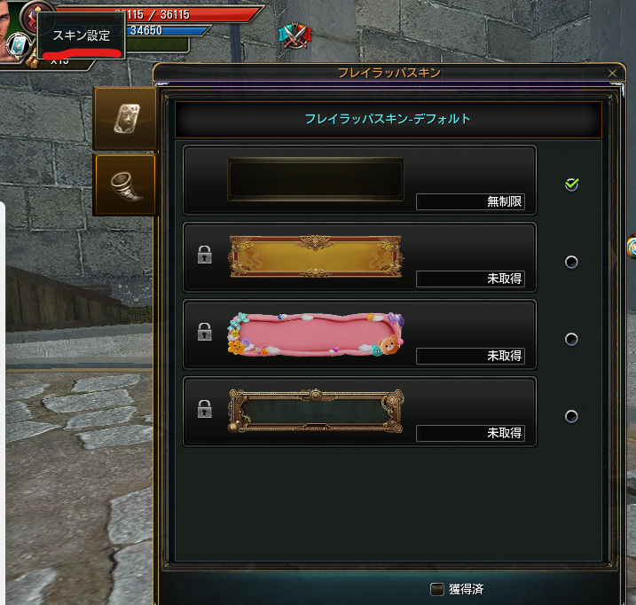636x605 pixels.
Task: Click lock icon on steampunk skin
Action: [204, 409]
